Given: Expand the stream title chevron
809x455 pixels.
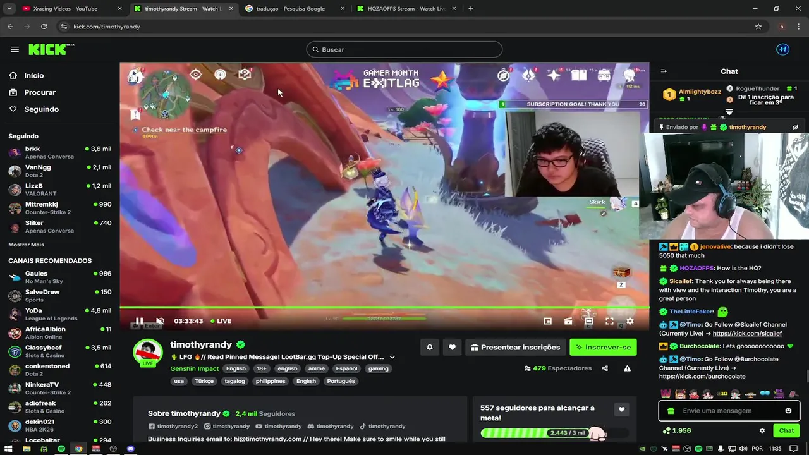Looking at the screenshot, I should [392, 357].
